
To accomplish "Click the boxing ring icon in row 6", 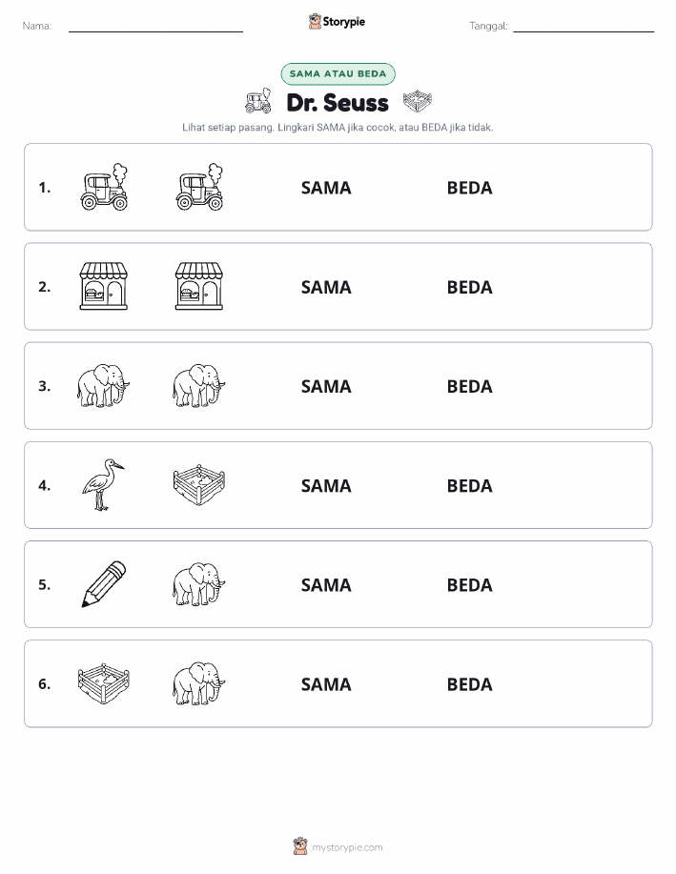I will pos(104,683).
